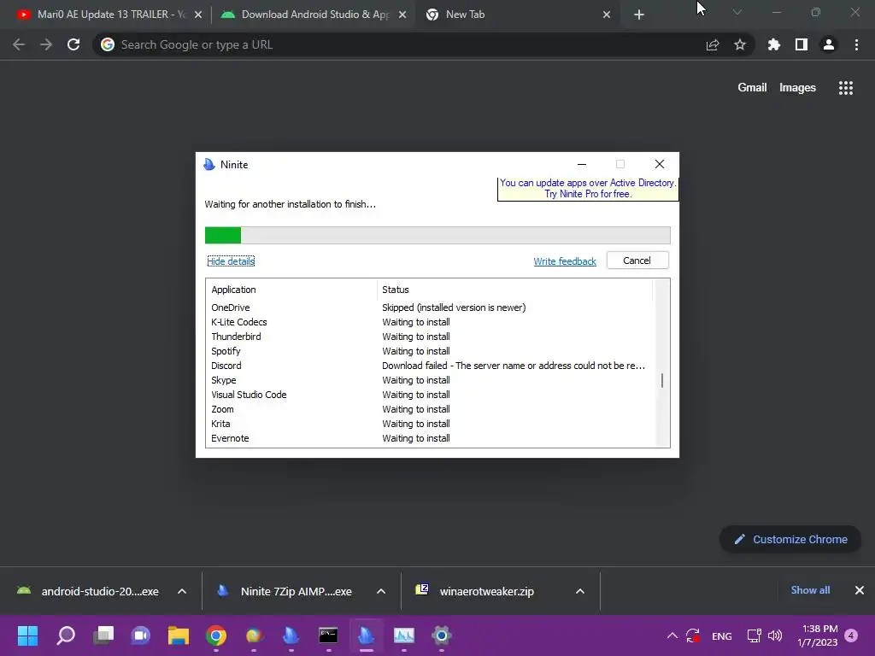Open Chrome three-dot menu
Screen dimensions: 875x656
856,44
